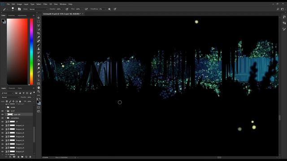Select the Spot Healing Brush tool
This screenshot has height=161, width=287.
pyautogui.click(x=39, y=41)
